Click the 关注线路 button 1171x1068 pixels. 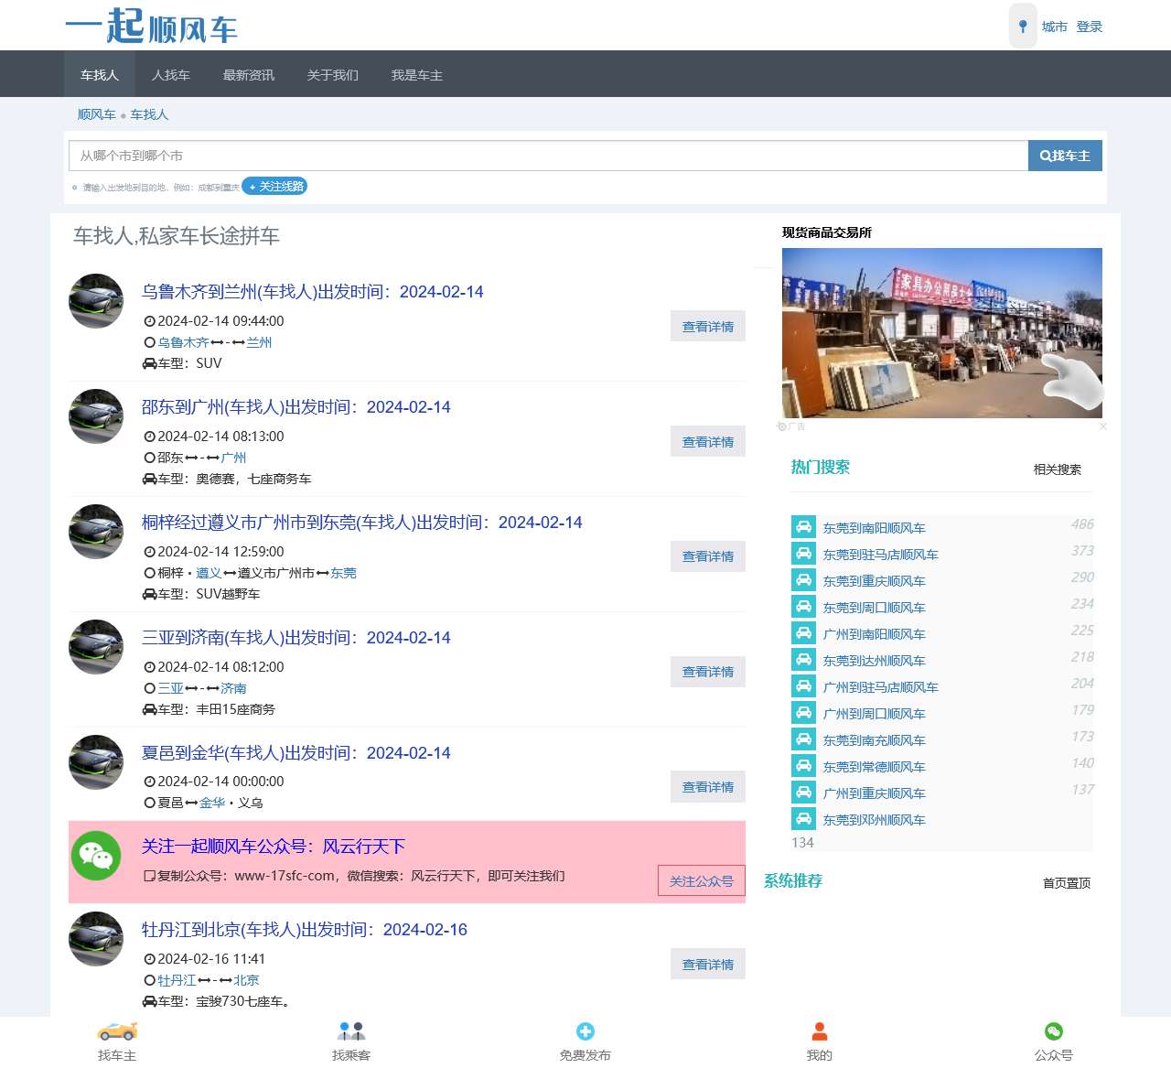point(274,186)
